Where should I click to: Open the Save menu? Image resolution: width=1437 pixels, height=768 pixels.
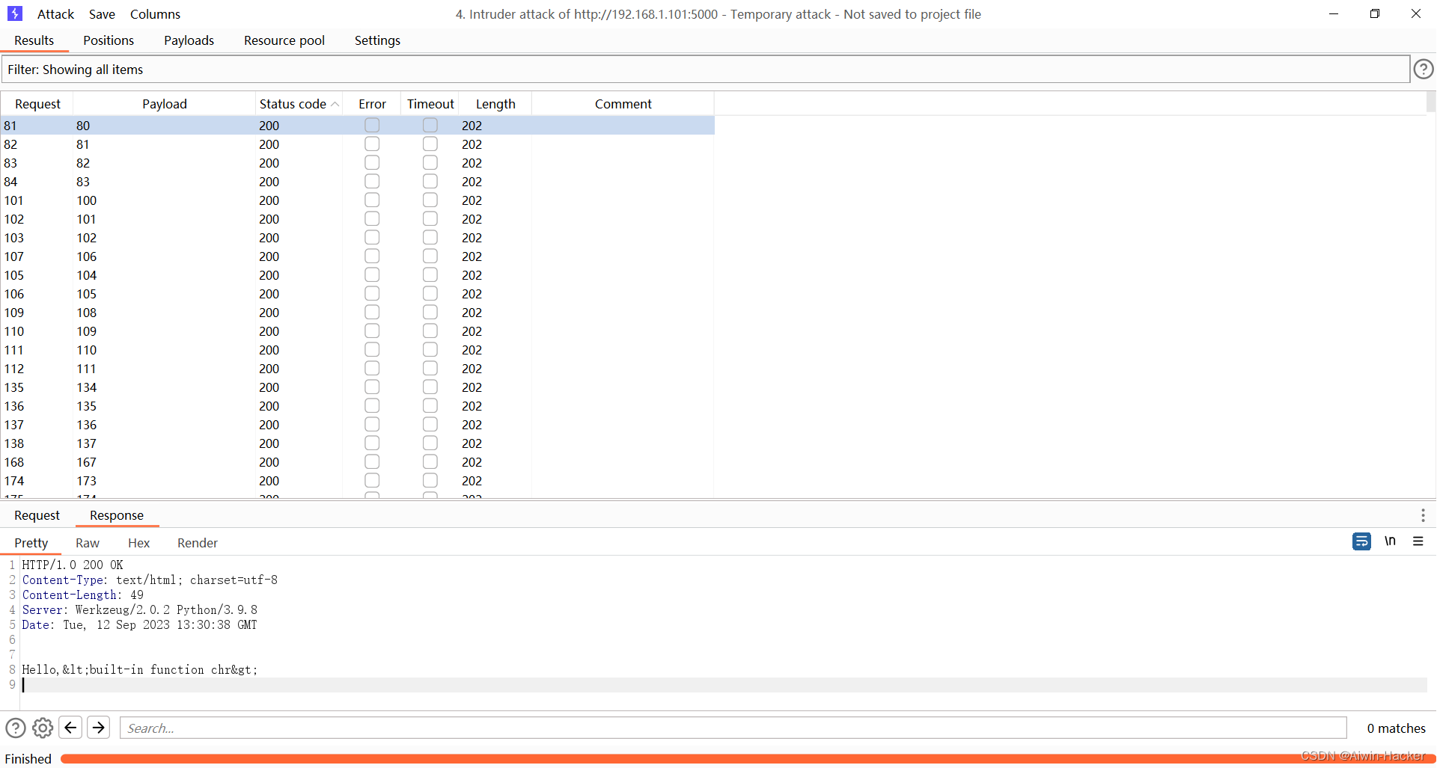point(102,14)
